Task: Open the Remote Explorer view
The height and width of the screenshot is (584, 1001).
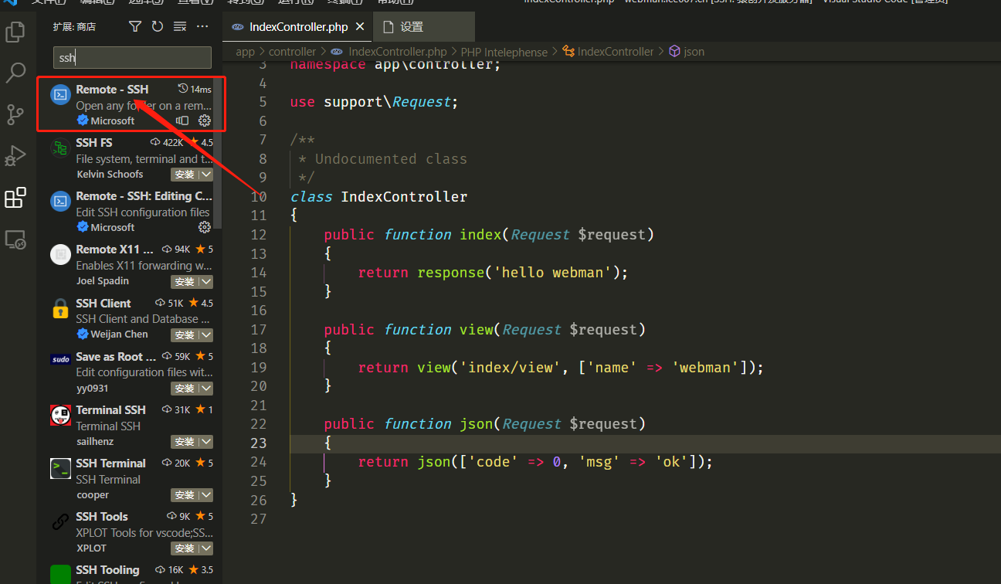Action: pos(15,239)
